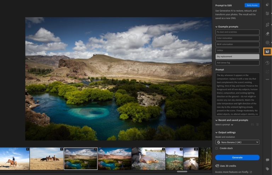272x175 pixels.
Task: Click the save prompt icon
Action: pyautogui.click(x=253, y=125)
